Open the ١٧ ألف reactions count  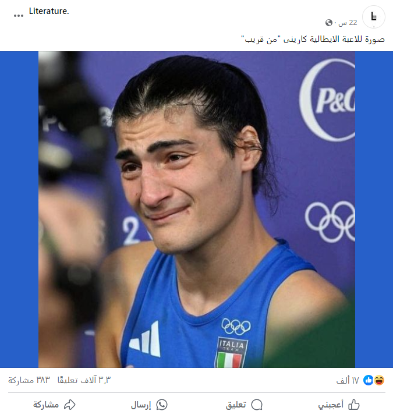[x=348, y=380]
